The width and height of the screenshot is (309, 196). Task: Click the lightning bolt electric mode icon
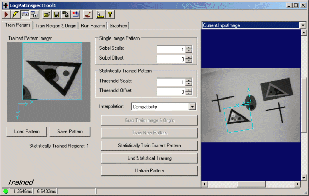tap(15, 15)
